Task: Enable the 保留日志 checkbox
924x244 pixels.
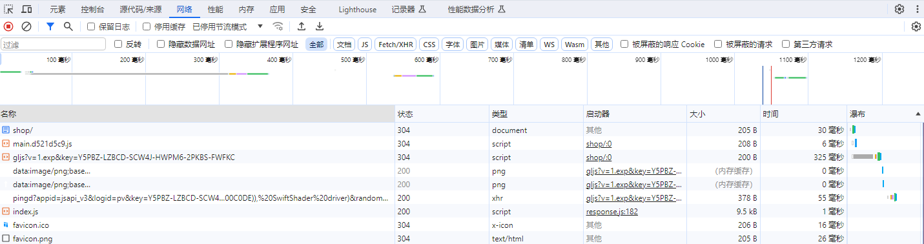Action: tap(91, 26)
